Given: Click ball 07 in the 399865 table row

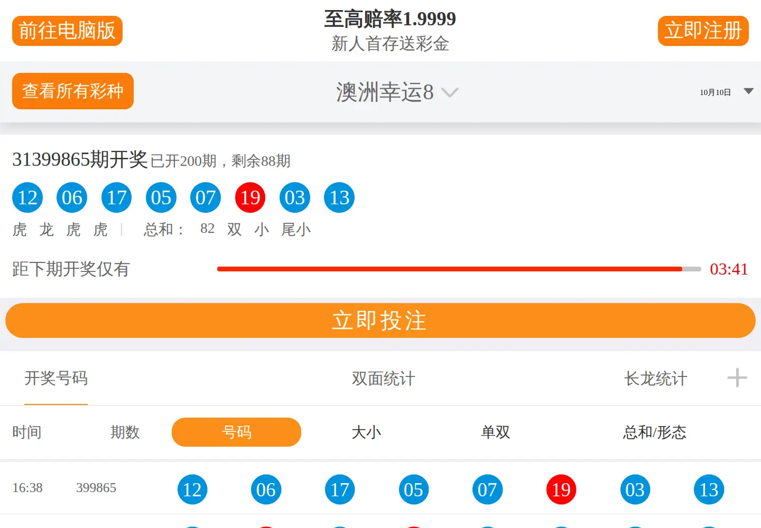Looking at the screenshot, I should (487, 489).
